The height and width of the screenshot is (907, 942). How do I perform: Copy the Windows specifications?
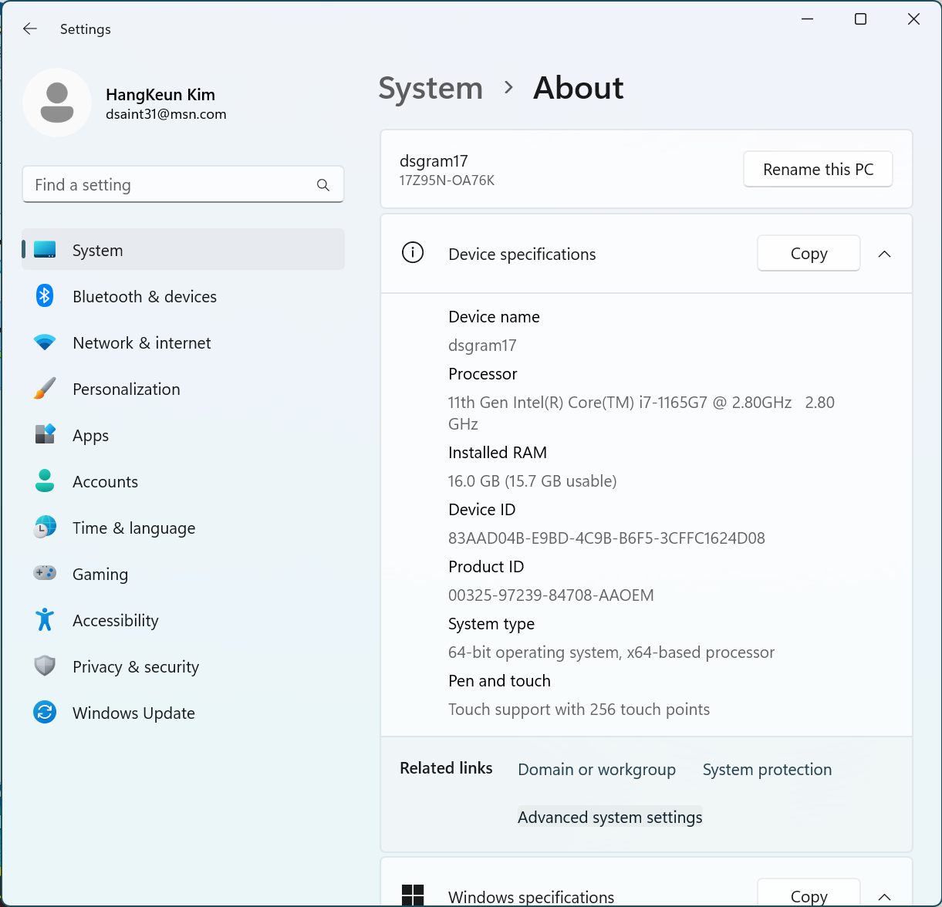[x=809, y=895]
